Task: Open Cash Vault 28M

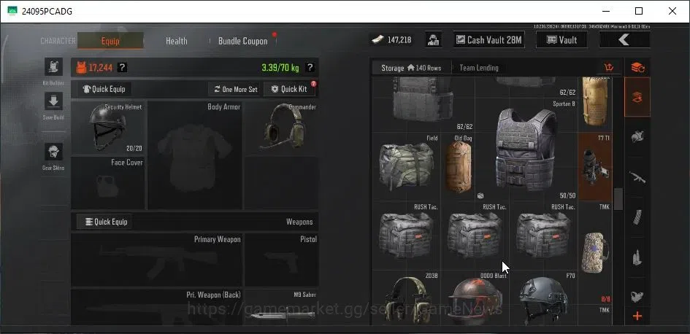Action: tap(489, 40)
